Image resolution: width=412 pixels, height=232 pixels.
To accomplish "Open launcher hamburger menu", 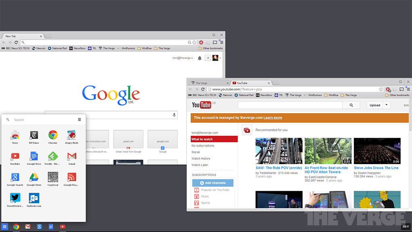I will click(x=79, y=119).
